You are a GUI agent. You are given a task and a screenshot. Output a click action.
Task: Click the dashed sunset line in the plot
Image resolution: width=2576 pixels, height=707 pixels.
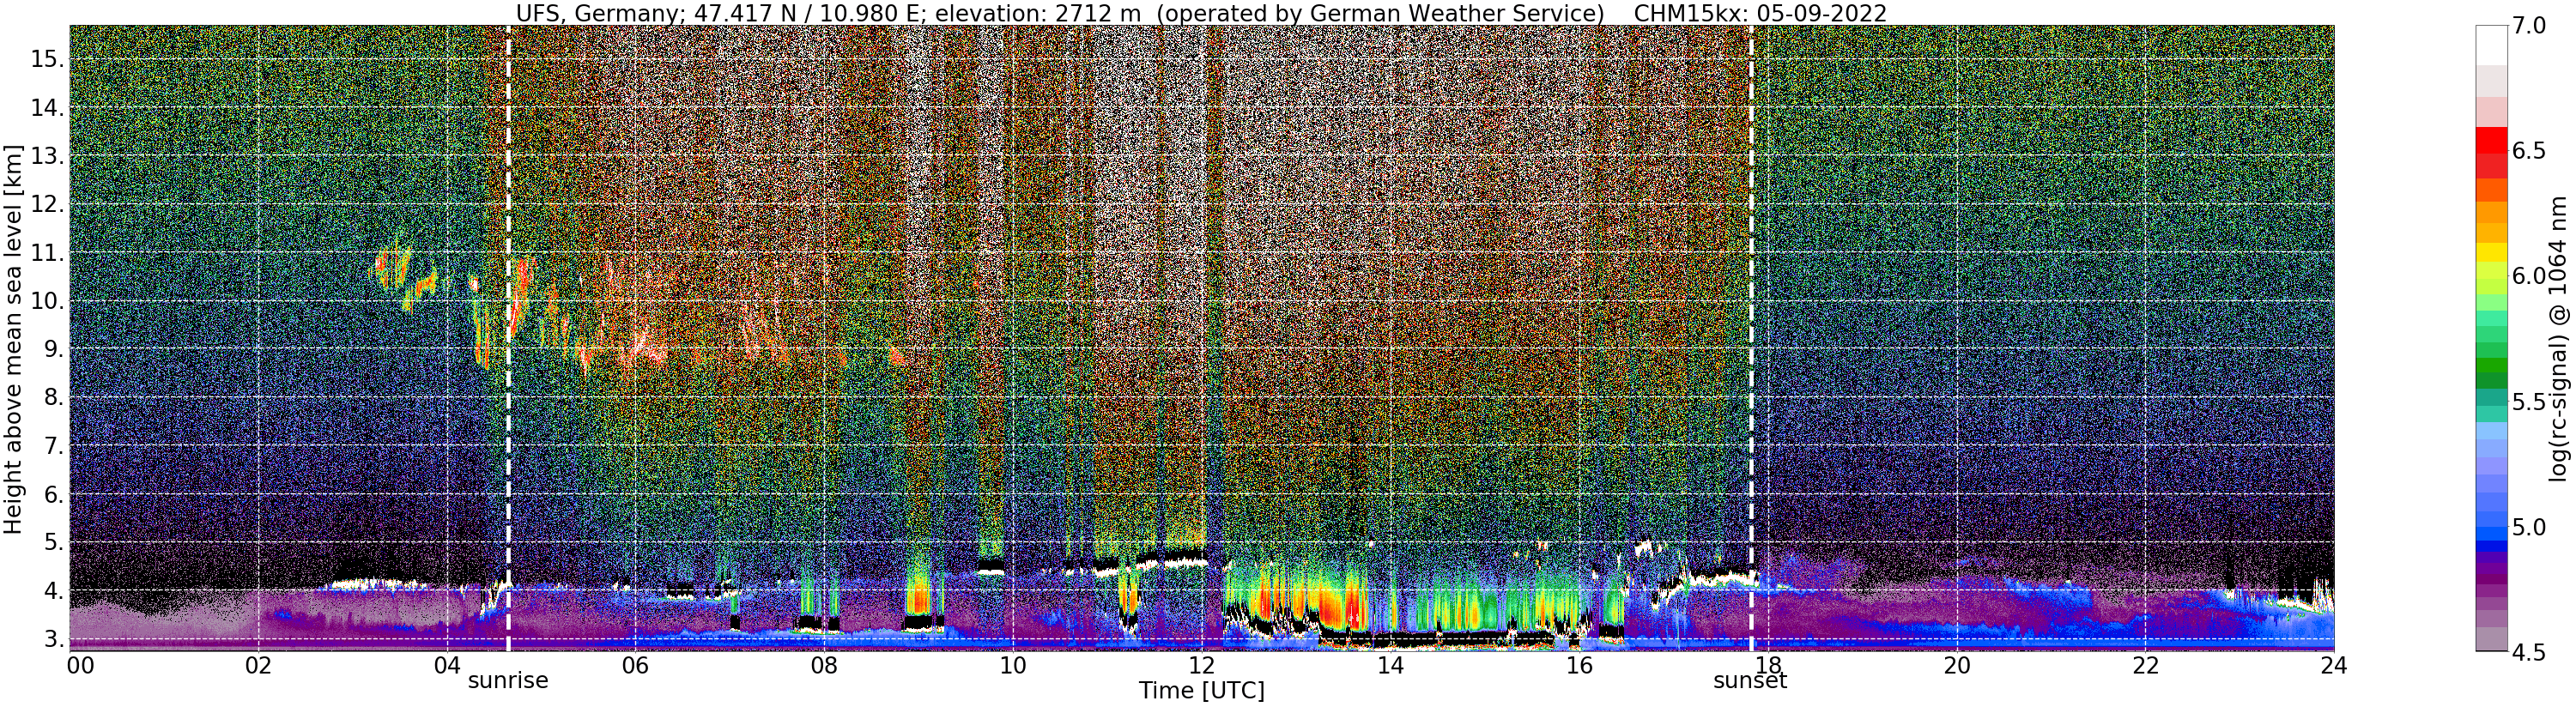click(x=1751, y=338)
